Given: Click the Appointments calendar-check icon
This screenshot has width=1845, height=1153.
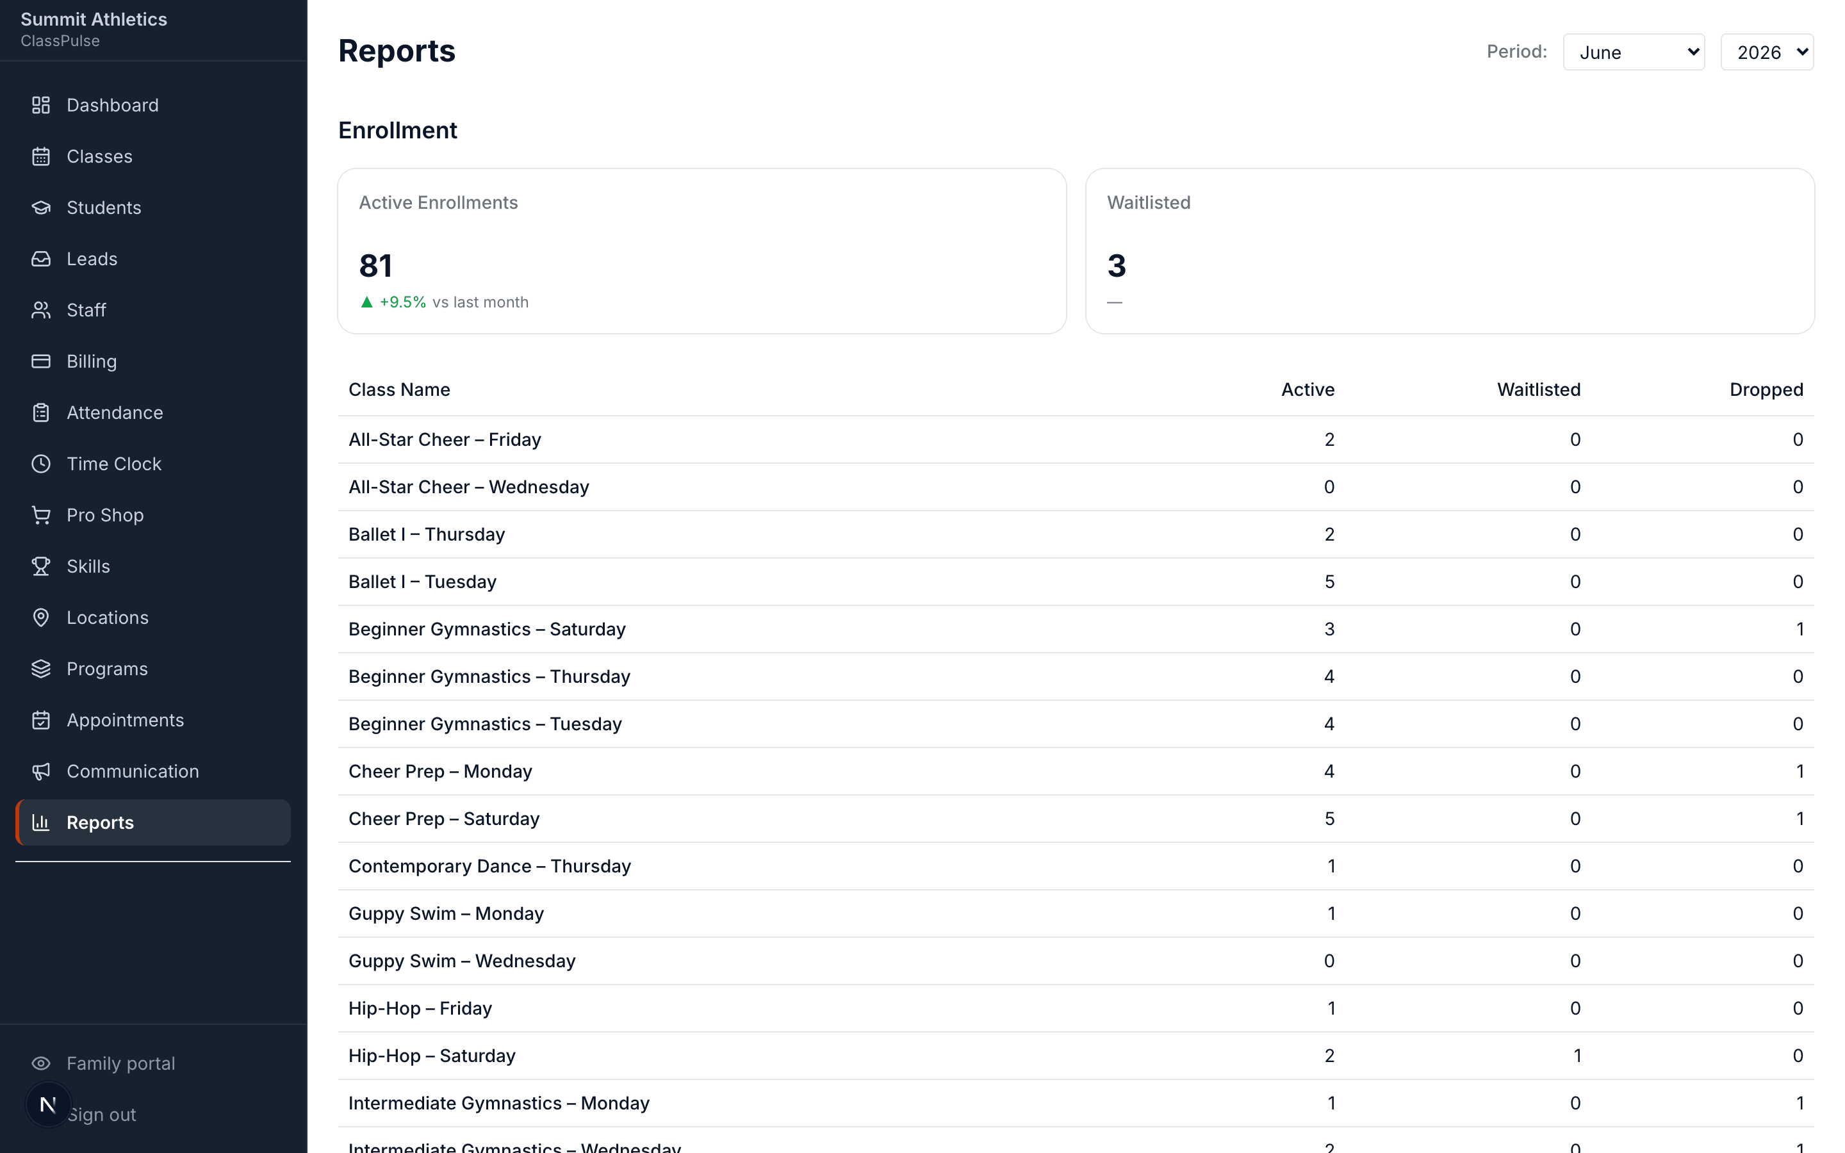Looking at the screenshot, I should pos(41,720).
